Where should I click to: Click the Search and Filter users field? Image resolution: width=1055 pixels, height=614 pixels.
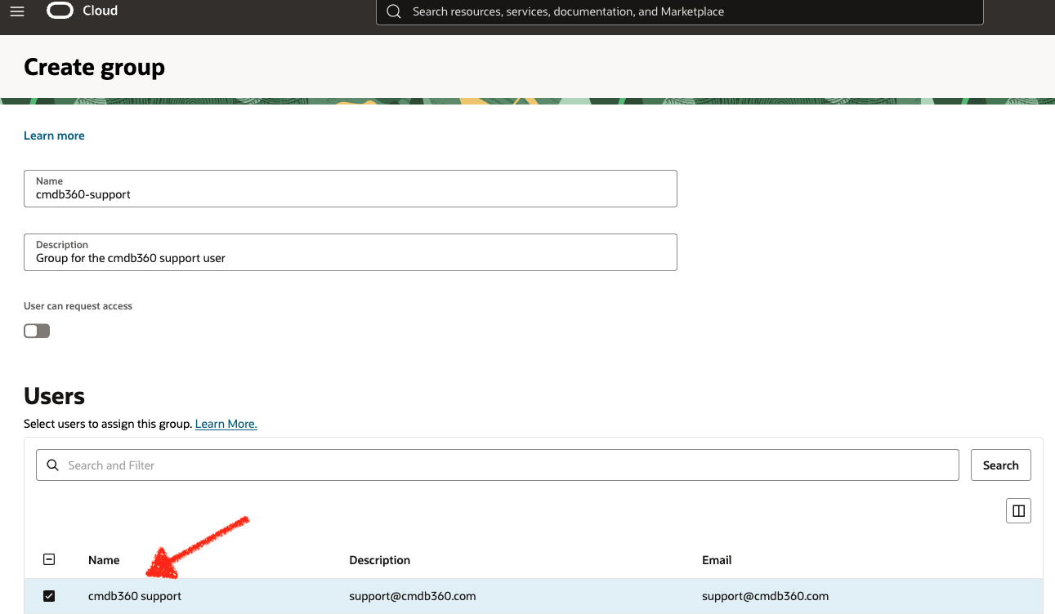pos(497,465)
